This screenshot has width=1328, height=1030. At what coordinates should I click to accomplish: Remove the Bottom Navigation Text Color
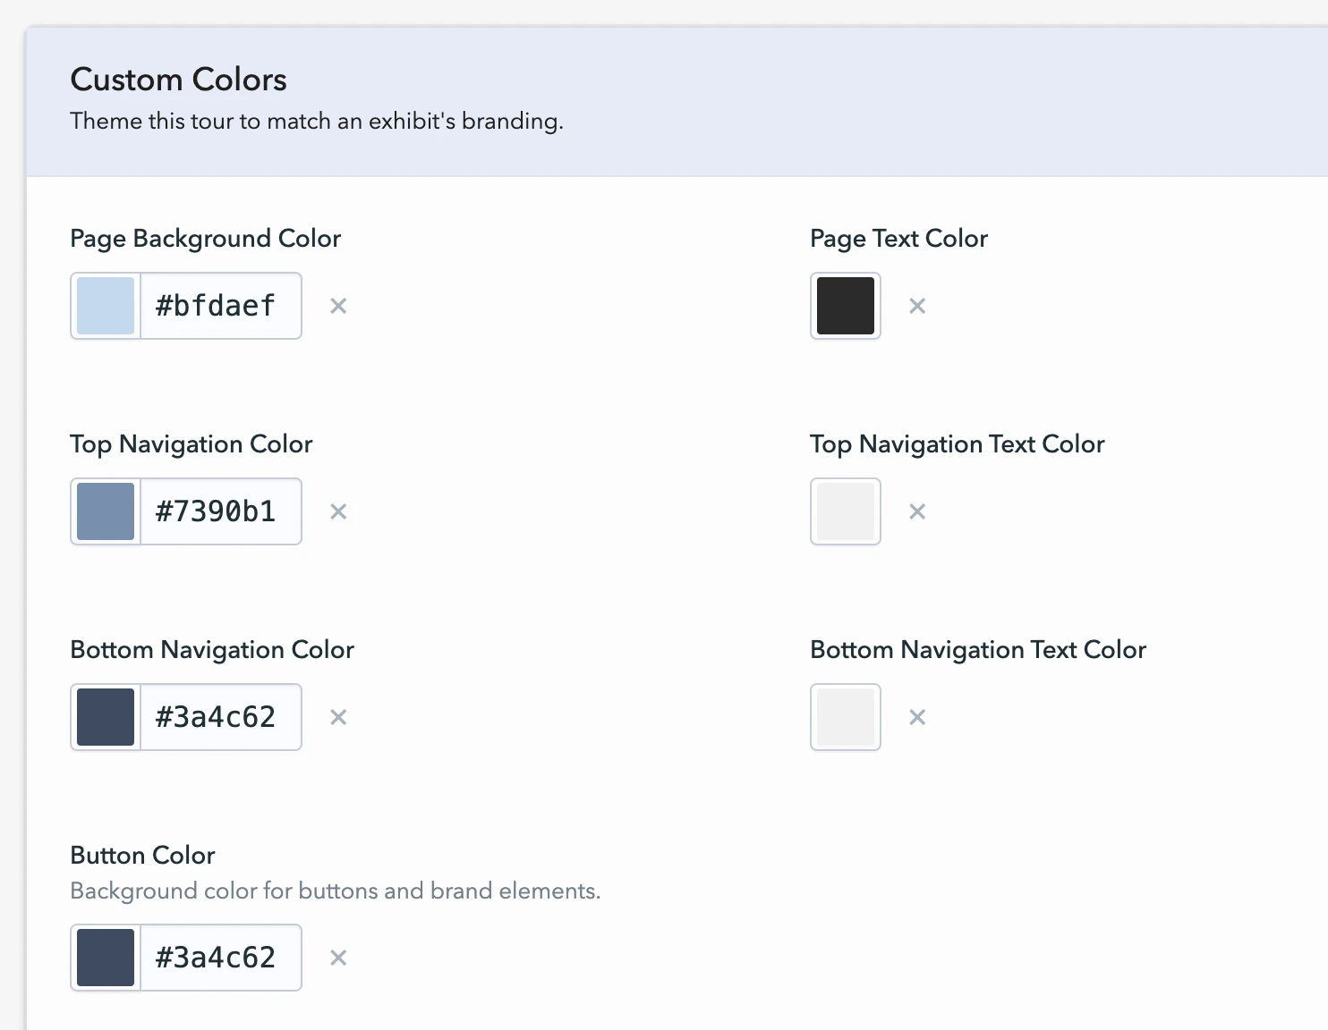pos(917,717)
